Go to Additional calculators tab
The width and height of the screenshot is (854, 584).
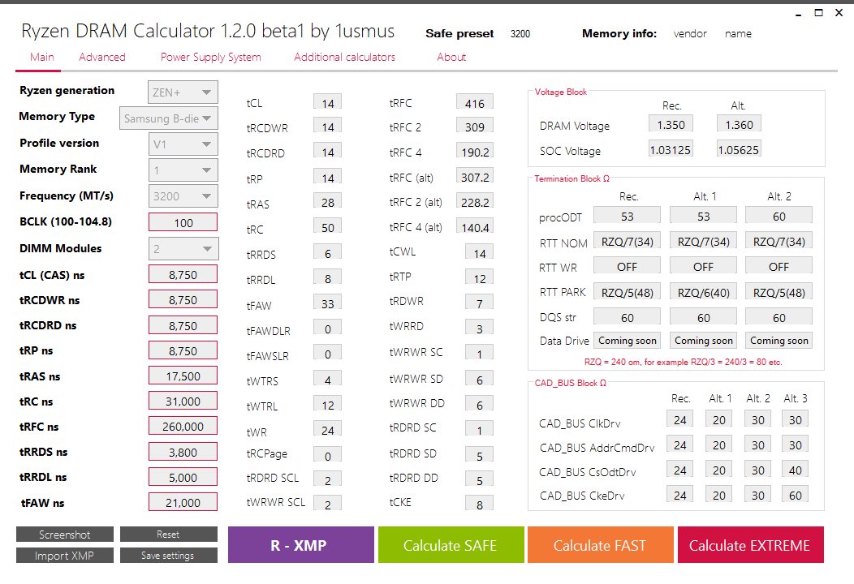(345, 57)
